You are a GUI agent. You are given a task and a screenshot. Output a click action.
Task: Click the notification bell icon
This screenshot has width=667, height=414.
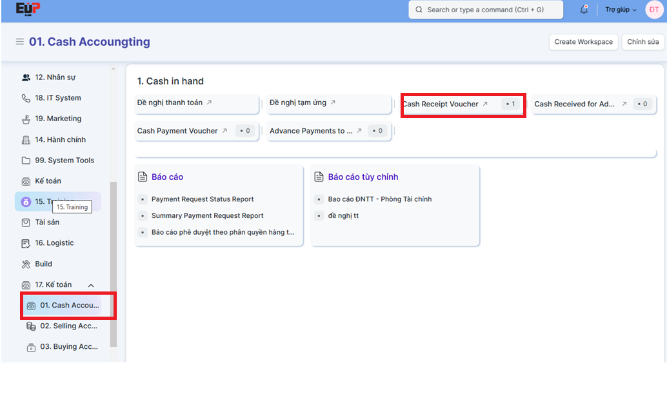tap(584, 10)
